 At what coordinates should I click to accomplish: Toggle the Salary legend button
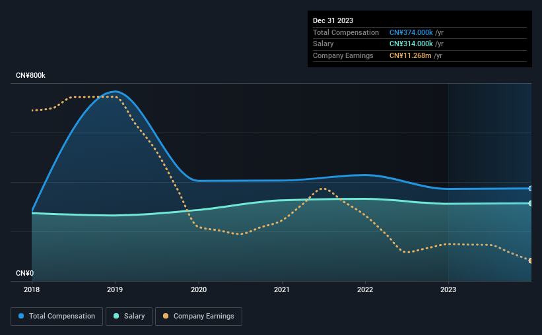(129, 317)
